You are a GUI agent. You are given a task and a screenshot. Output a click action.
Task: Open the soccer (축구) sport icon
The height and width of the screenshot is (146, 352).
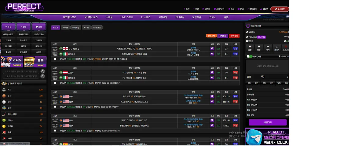pos(4,90)
